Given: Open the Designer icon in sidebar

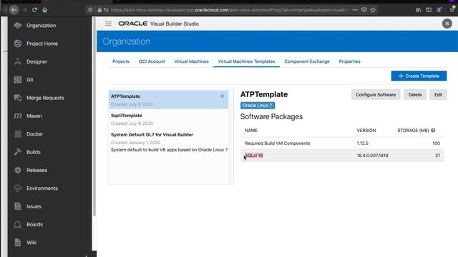Looking at the screenshot, I should pos(18,61).
